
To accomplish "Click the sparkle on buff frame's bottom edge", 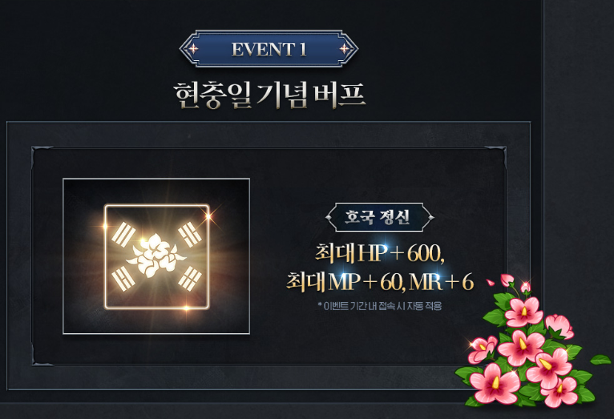I will pos(187,308).
